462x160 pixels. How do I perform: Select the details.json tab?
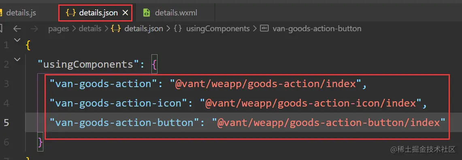[95, 13]
